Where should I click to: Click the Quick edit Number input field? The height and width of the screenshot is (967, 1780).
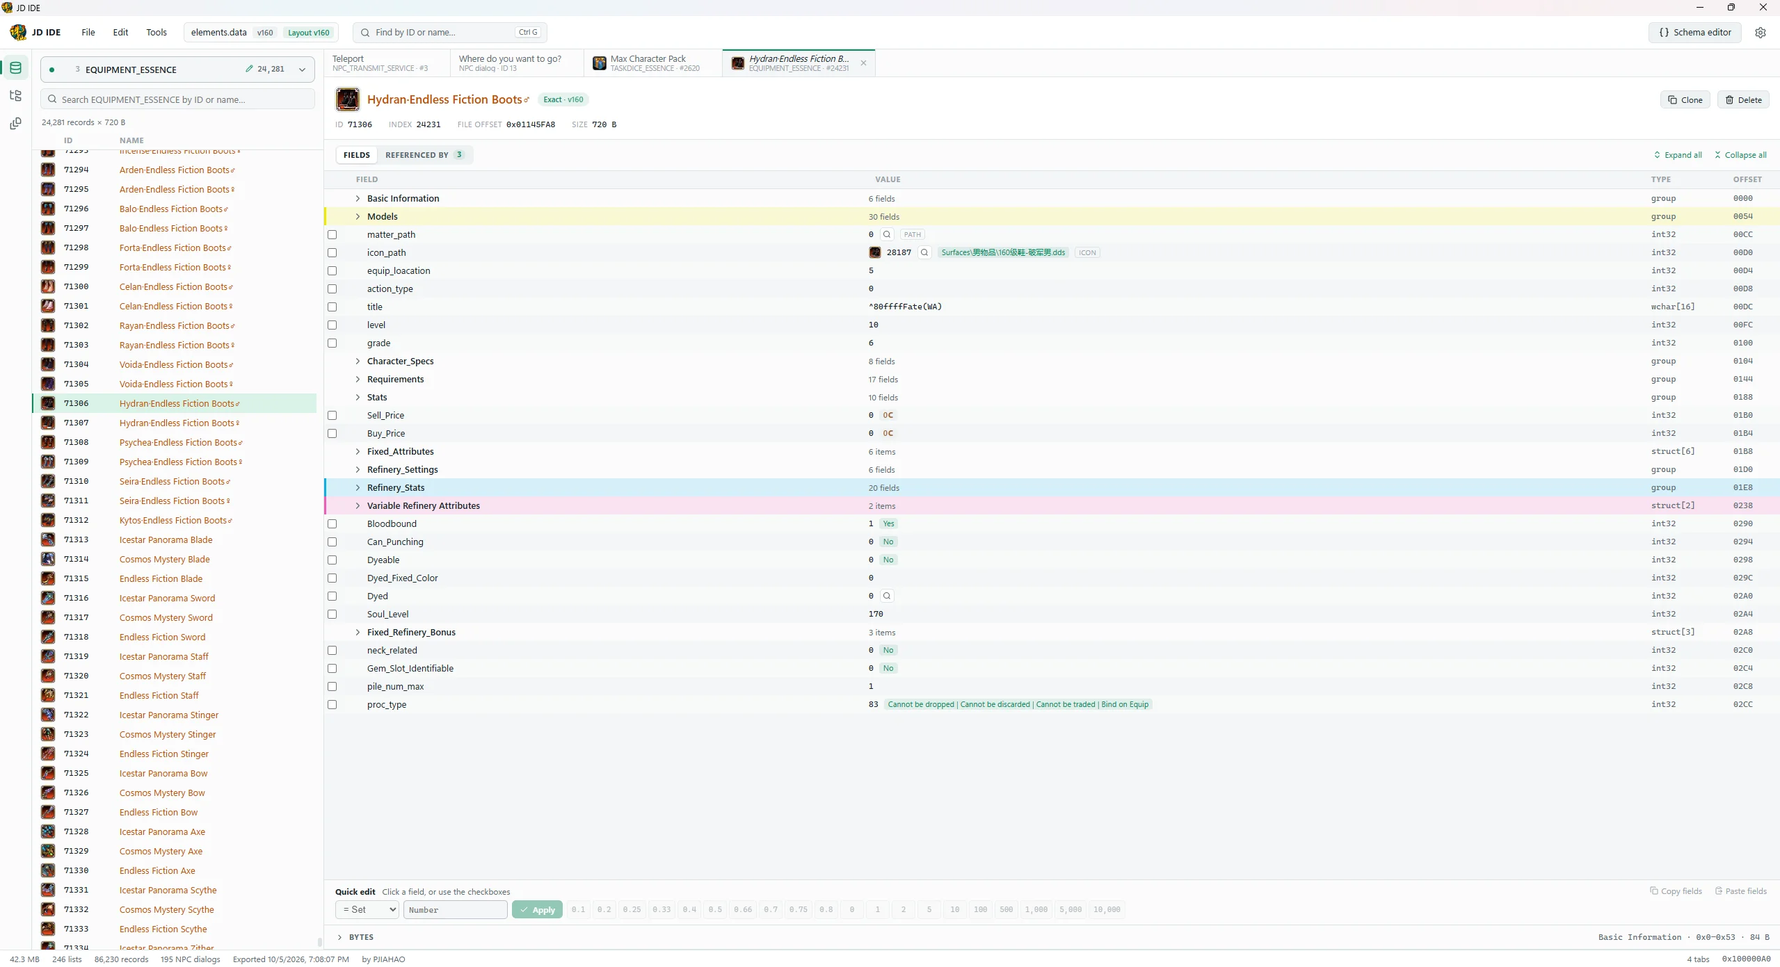coord(456,910)
